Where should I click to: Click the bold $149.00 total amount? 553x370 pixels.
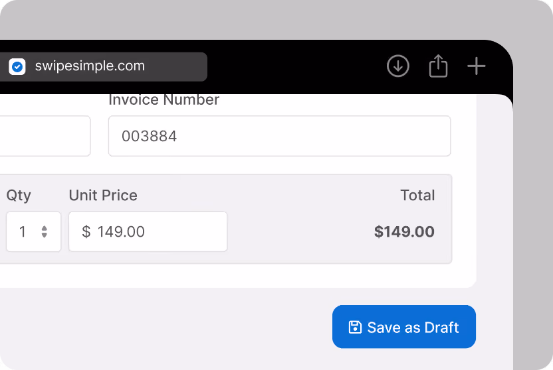pyautogui.click(x=404, y=231)
